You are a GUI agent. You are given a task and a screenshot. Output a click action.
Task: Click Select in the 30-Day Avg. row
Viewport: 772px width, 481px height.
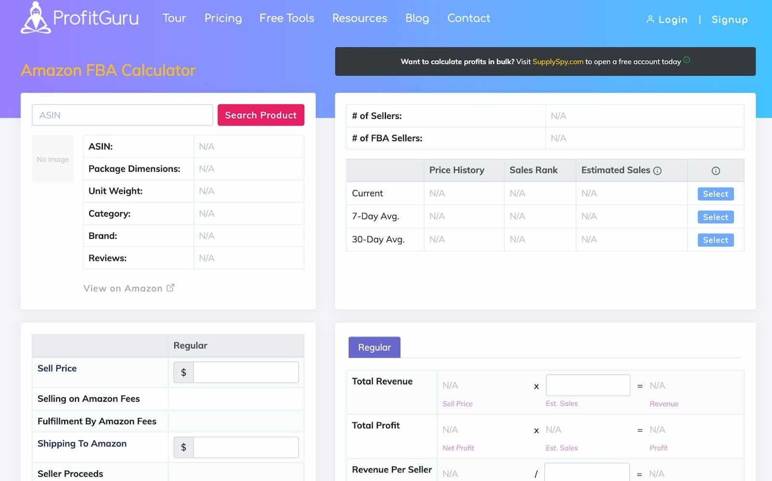coord(716,240)
